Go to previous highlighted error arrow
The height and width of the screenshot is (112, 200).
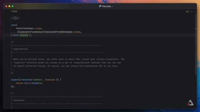(x=192, y=12)
